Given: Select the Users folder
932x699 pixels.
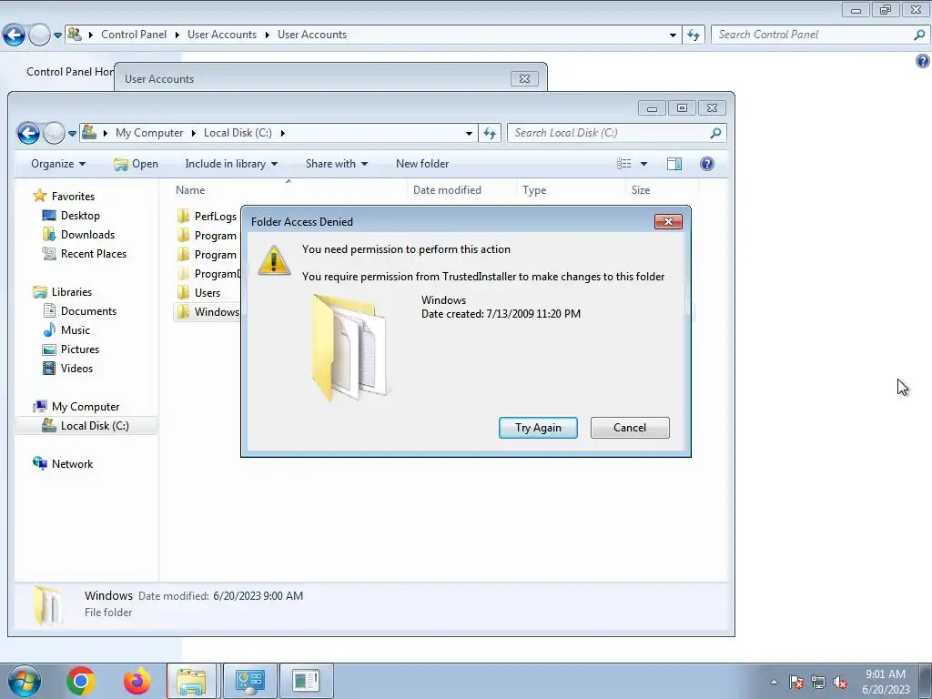Looking at the screenshot, I should tap(199, 292).
